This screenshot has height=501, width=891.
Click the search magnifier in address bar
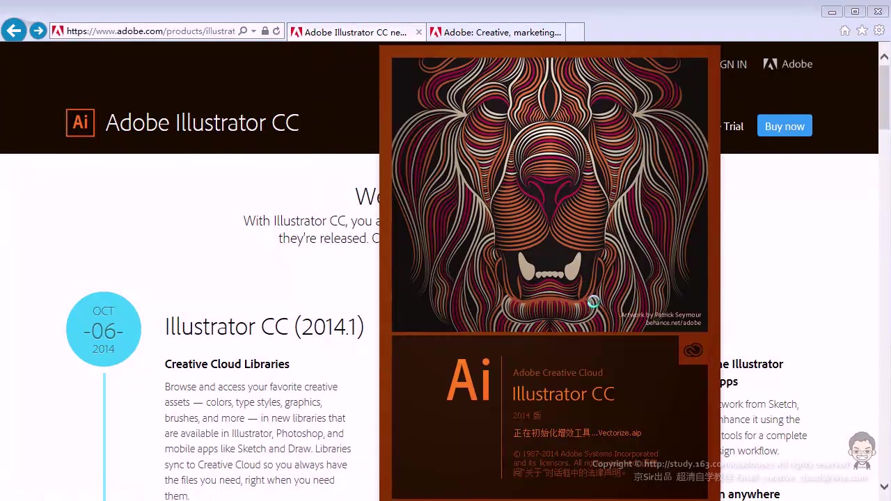(x=242, y=31)
